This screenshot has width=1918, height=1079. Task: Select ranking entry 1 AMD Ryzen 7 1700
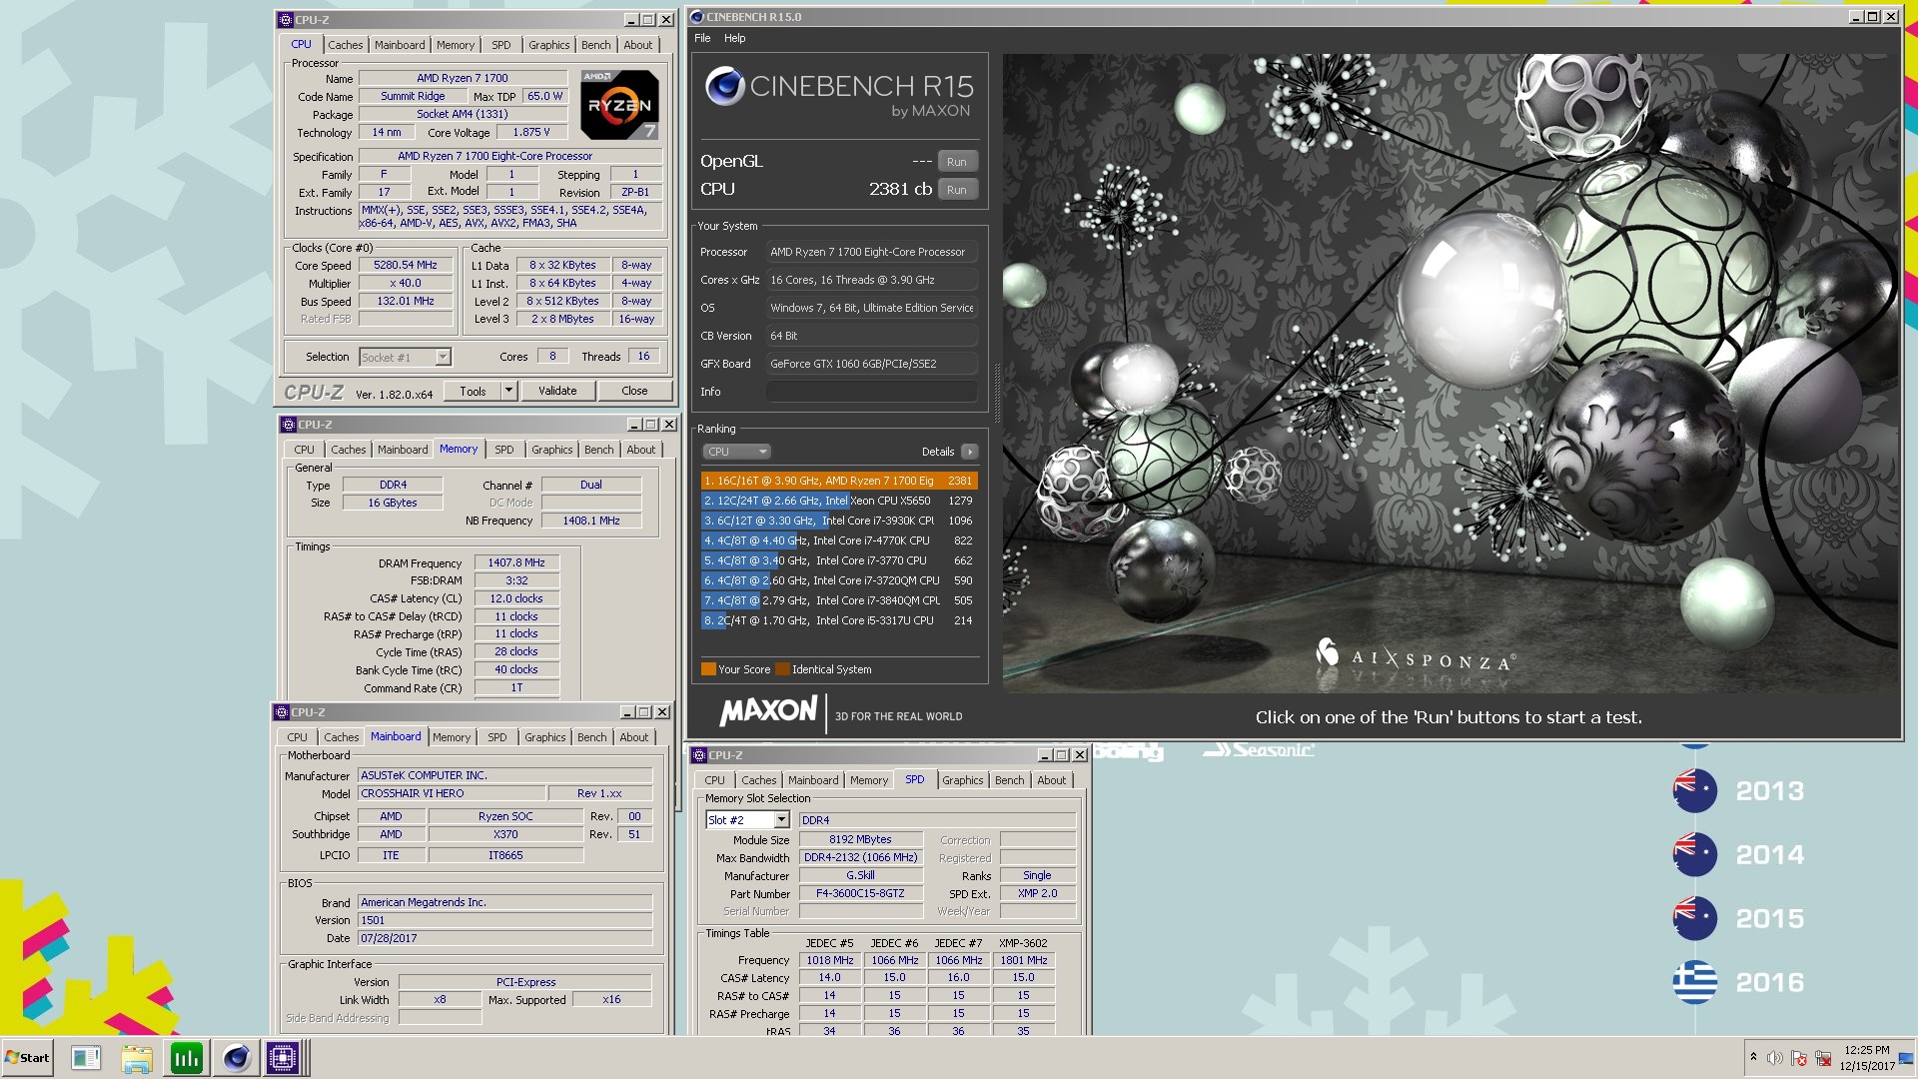(839, 481)
